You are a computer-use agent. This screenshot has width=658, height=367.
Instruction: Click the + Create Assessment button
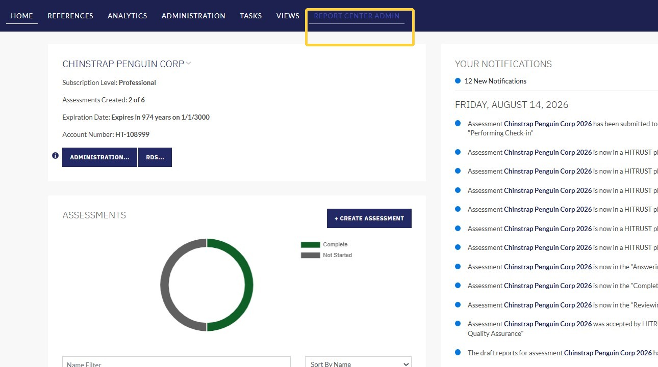(x=369, y=218)
